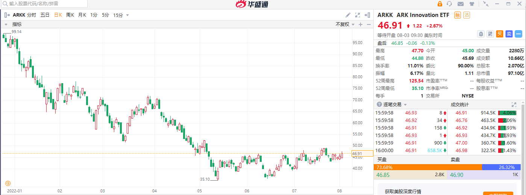526x195 pixels.
Task: Click the 买盘 label
Action: point(382,160)
